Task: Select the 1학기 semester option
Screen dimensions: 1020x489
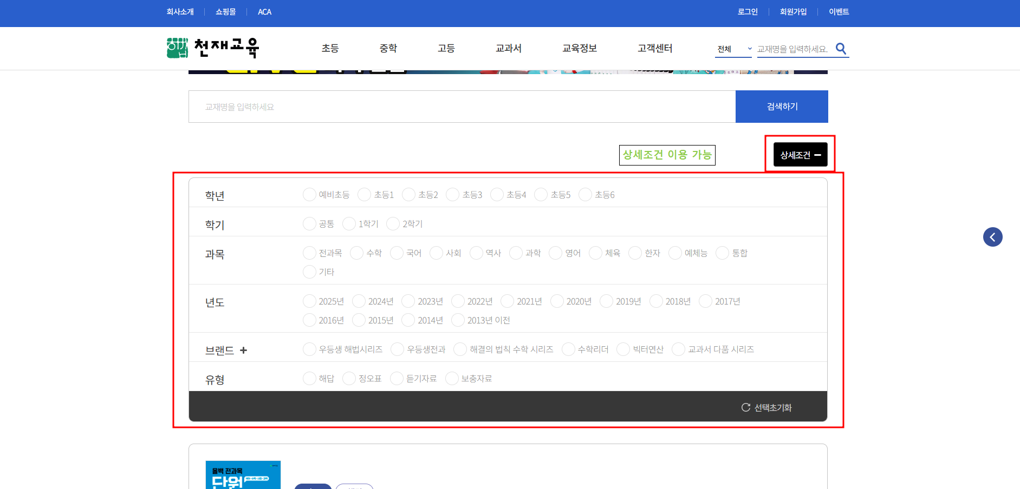Action: [349, 224]
